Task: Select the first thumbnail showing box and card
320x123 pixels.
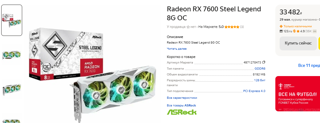Action: click(12, 20)
